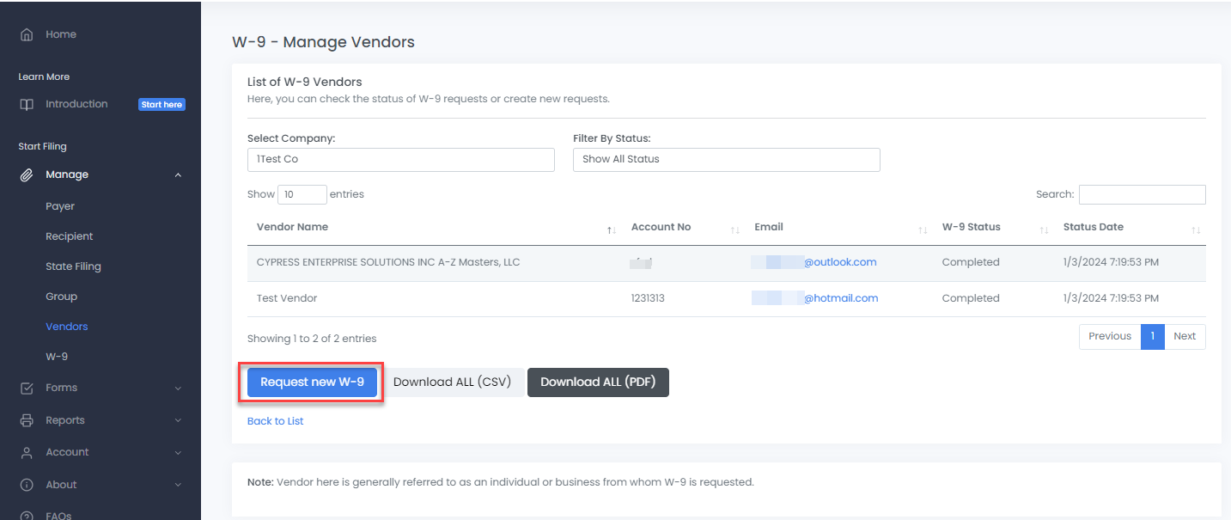
Task: Focus the table Search input field
Action: click(x=1142, y=194)
